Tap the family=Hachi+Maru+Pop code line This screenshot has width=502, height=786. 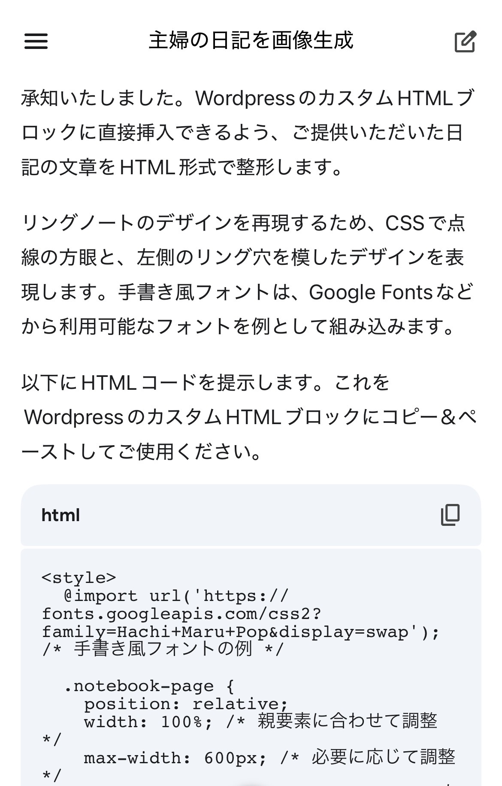coord(240,632)
